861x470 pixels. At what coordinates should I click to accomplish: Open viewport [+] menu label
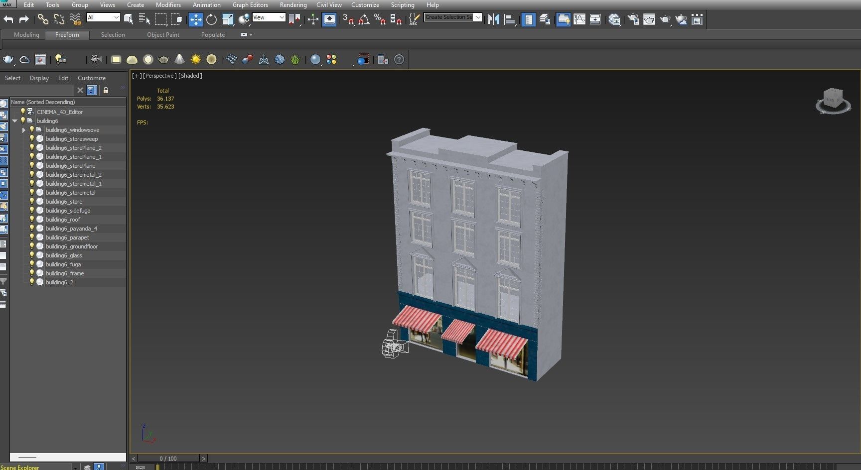click(137, 76)
